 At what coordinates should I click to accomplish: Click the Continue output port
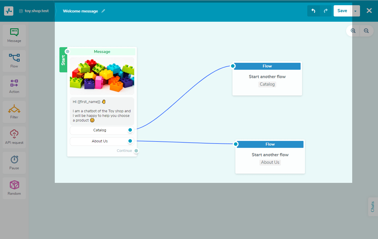click(x=136, y=150)
